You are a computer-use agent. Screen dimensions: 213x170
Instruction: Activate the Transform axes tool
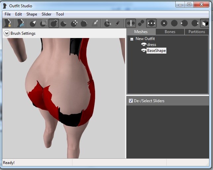[107, 23]
